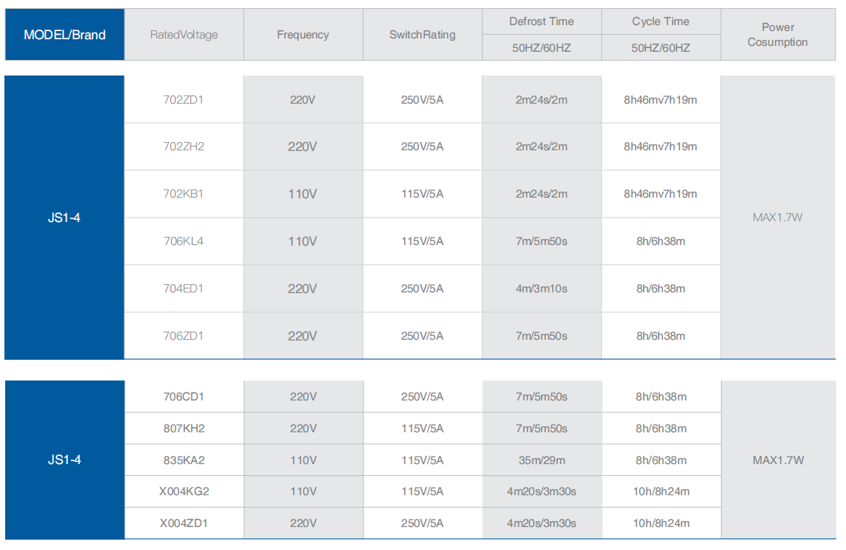Viewport: 846px width, 550px height.
Task: Select the Power Cosumption header cell
Action: pos(777,35)
